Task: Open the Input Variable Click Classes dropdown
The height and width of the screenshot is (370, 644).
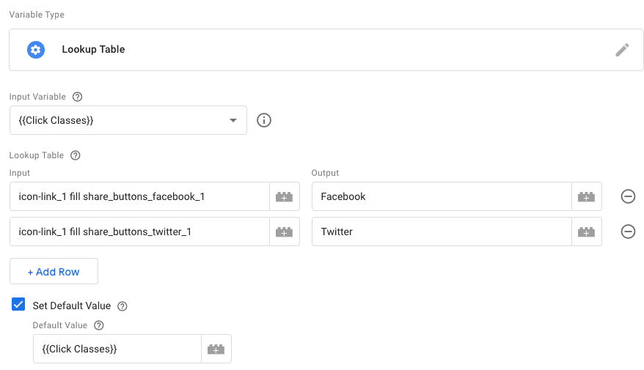Action: (128, 120)
